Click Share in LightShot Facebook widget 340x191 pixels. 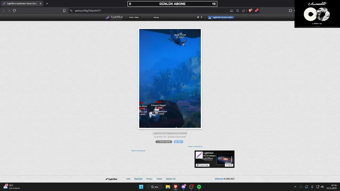pos(229,165)
